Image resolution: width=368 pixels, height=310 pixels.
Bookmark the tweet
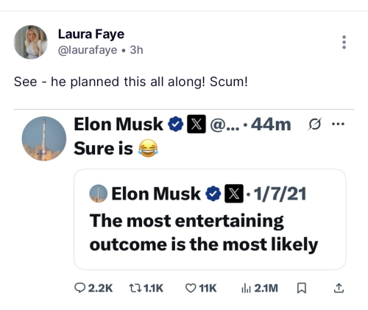(x=302, y=288)
